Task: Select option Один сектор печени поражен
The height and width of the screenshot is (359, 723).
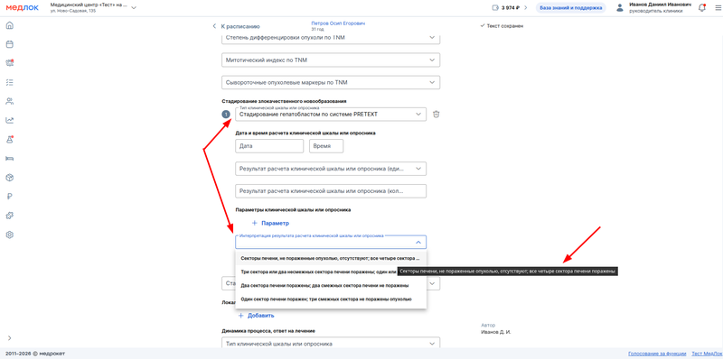Action: point(331,299)
